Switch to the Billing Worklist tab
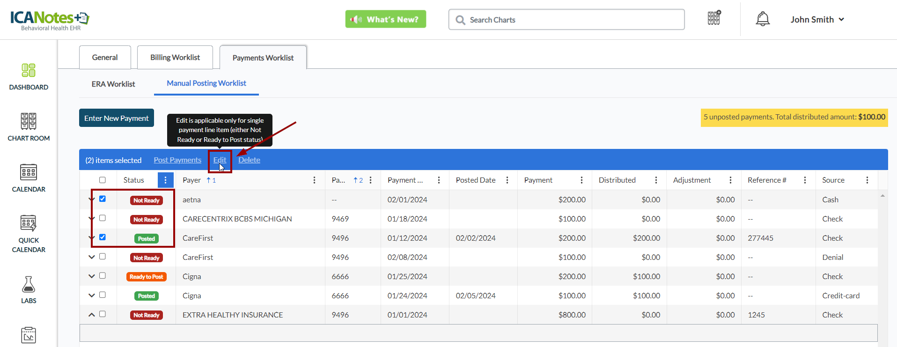Screen dimensions: 897x347 point(175,58)
